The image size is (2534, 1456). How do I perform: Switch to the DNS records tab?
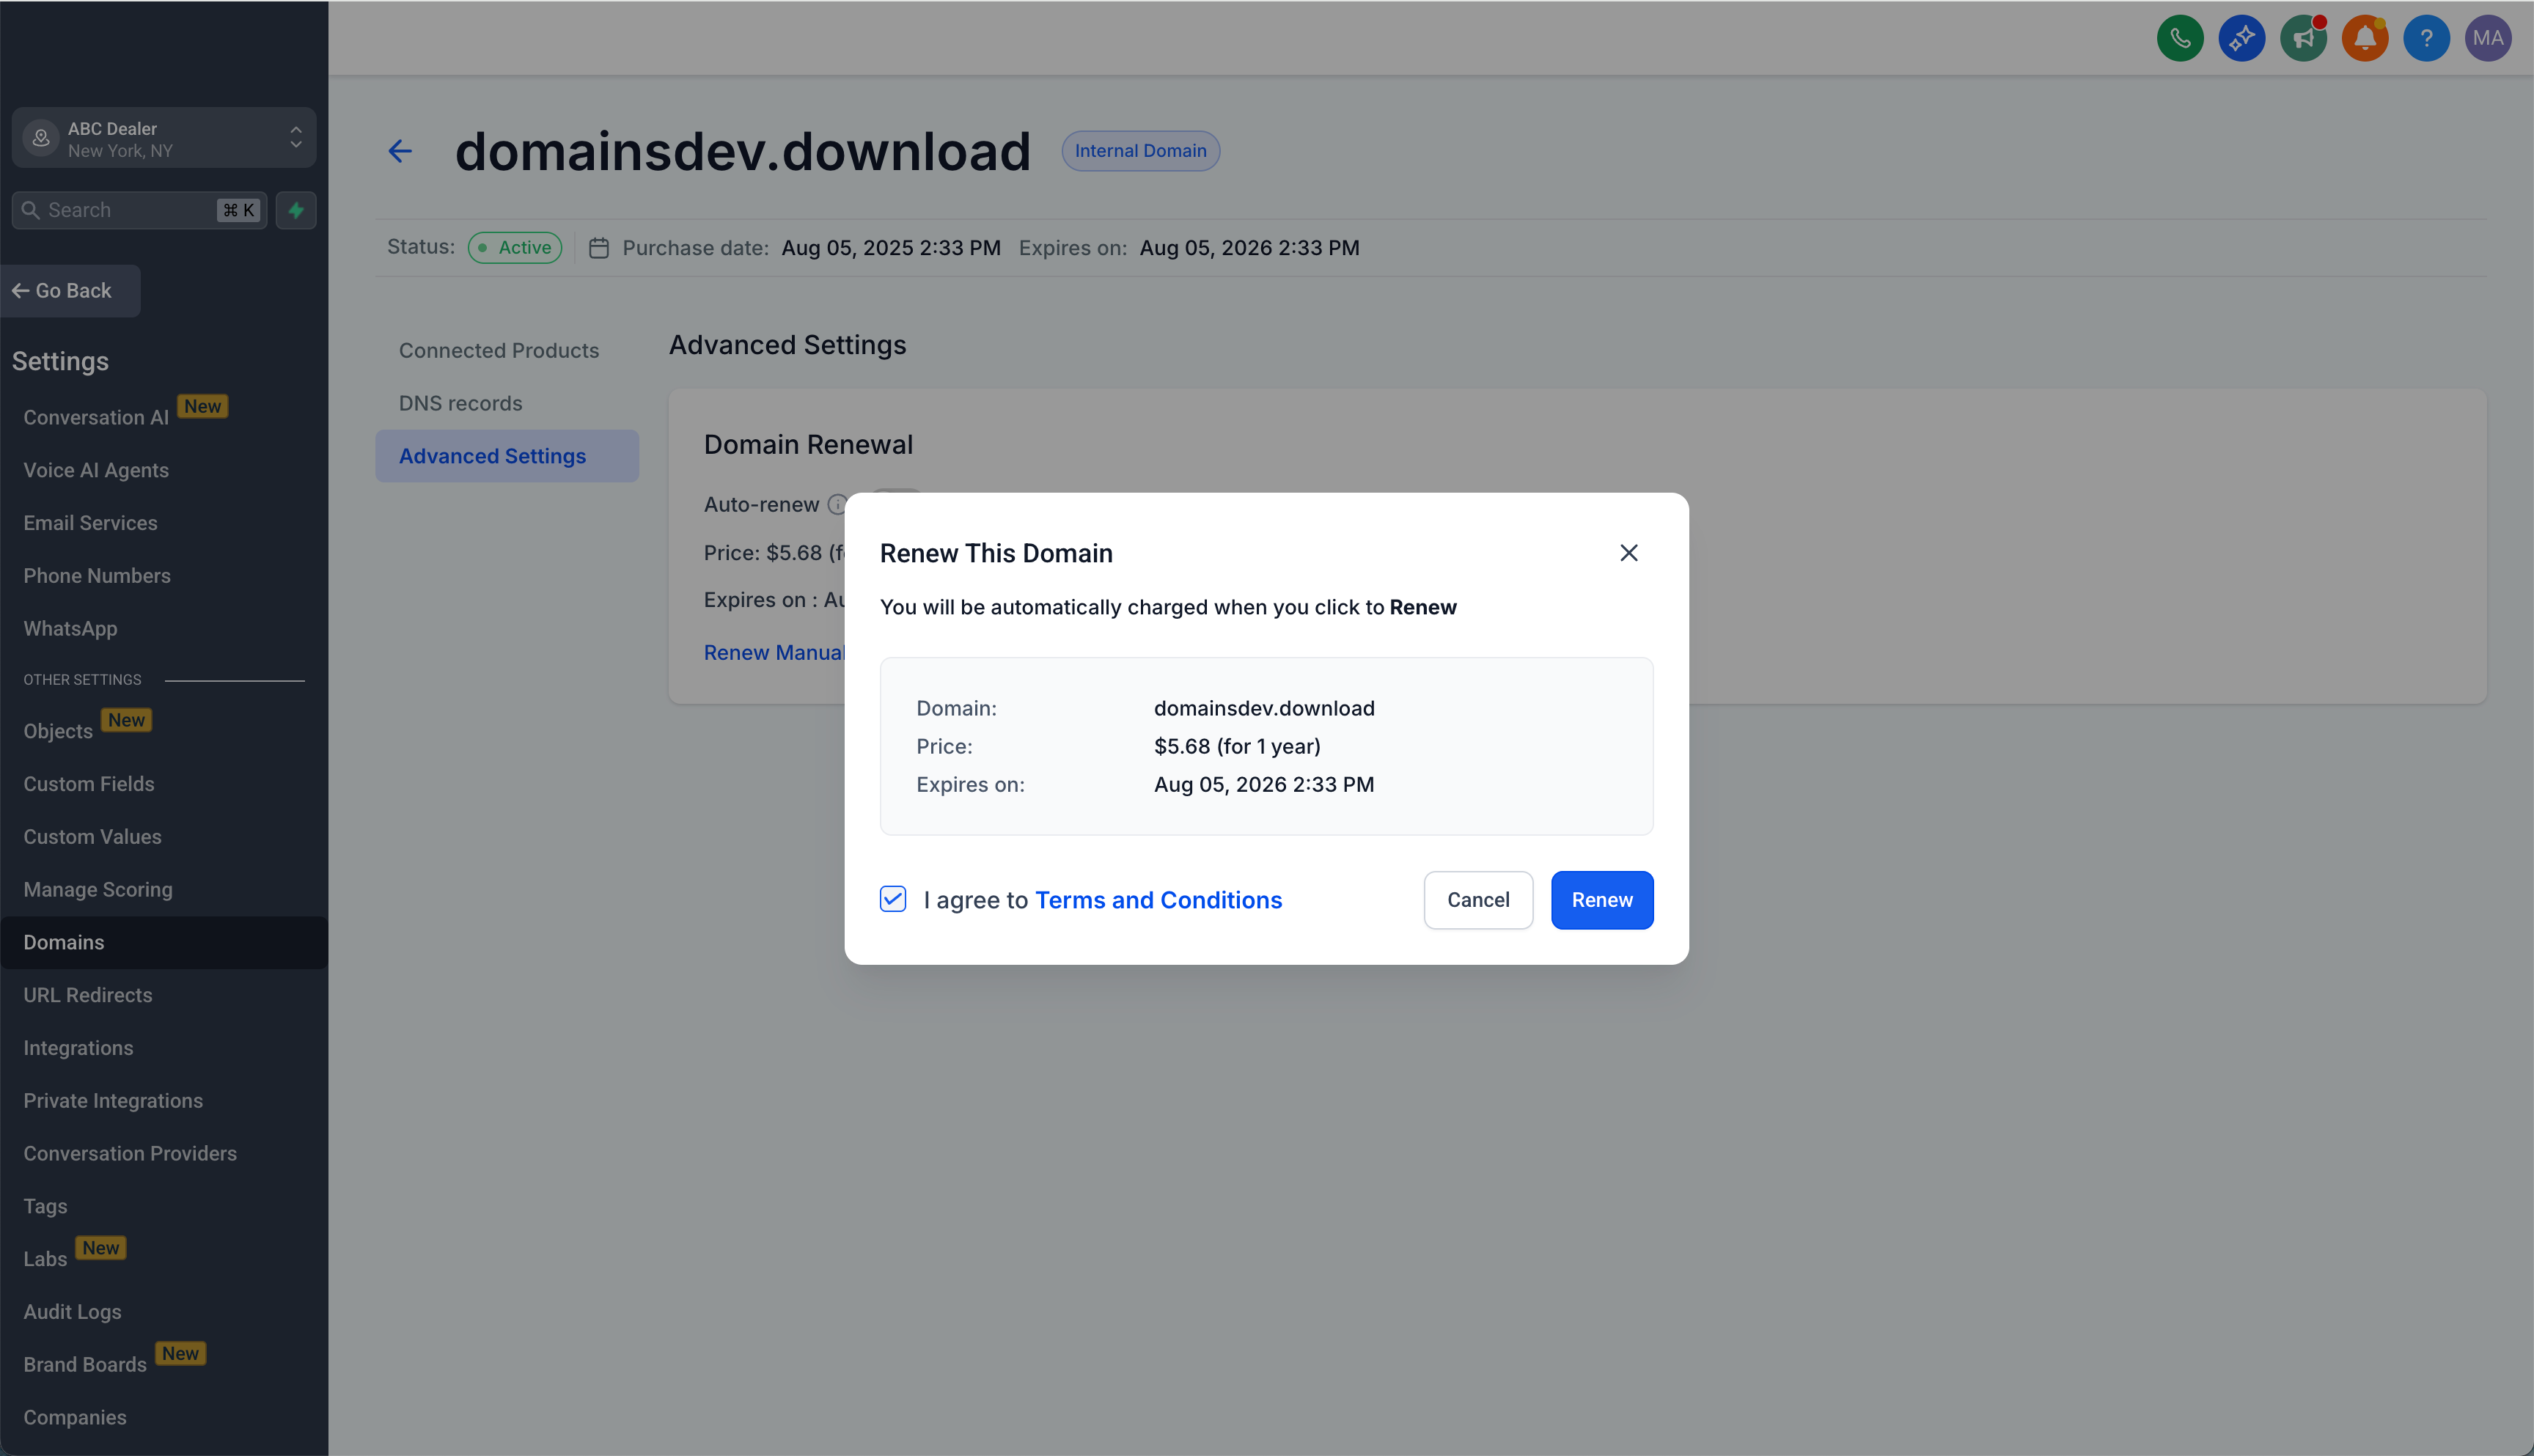pyautogui.click(x=461, y=403)
